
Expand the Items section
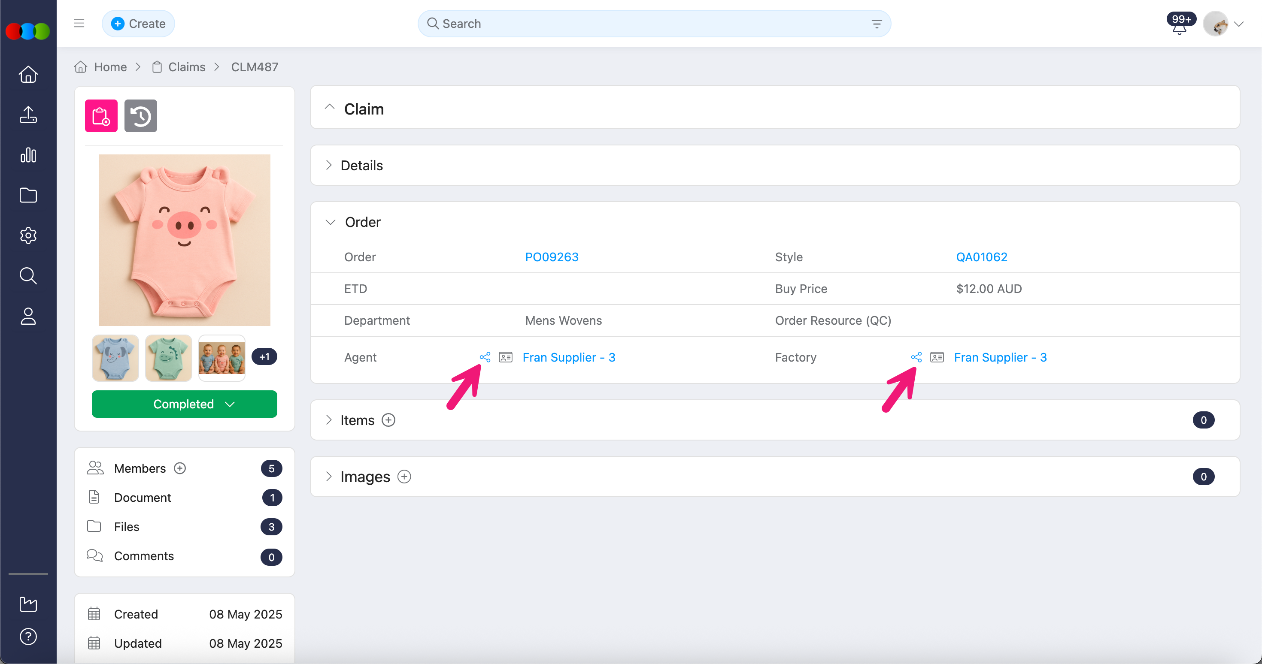pyautogui.click(x=329, y=420)
